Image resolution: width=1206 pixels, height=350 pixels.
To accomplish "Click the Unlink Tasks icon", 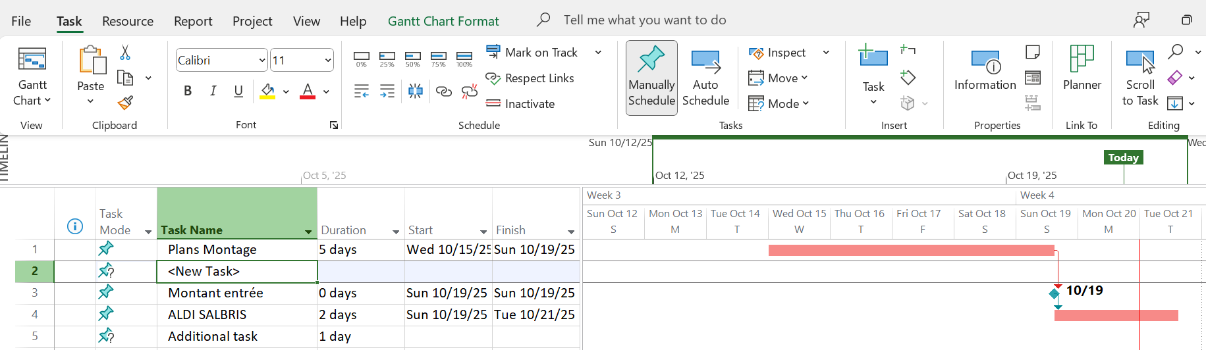I will pos(470,91).
